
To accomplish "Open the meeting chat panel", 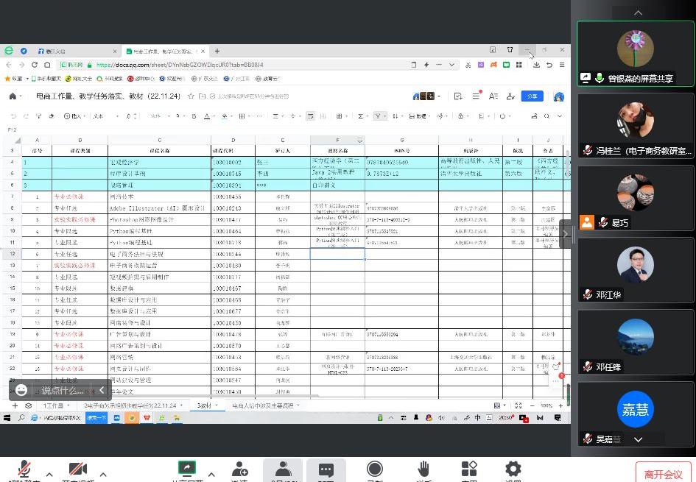I will click(326, 469).
